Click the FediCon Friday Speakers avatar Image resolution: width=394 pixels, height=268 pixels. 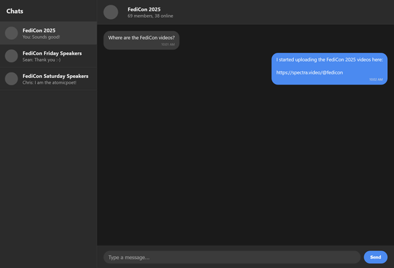click(x=12, y=56)
